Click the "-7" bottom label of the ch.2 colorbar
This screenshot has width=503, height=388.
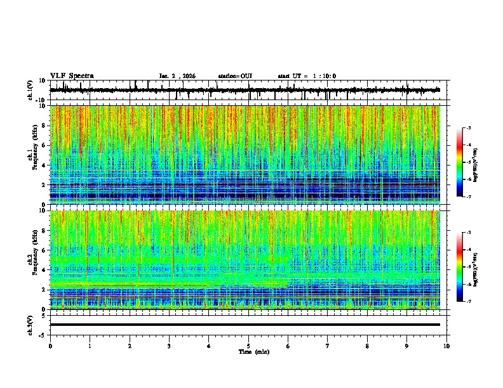(x=468, y=301)
